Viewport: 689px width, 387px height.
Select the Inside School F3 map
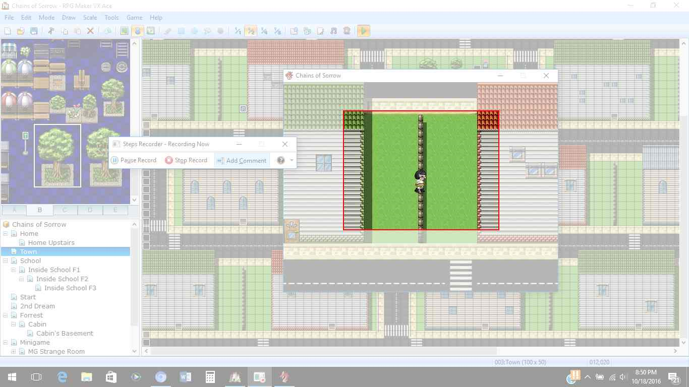click(x=70, y=288)
